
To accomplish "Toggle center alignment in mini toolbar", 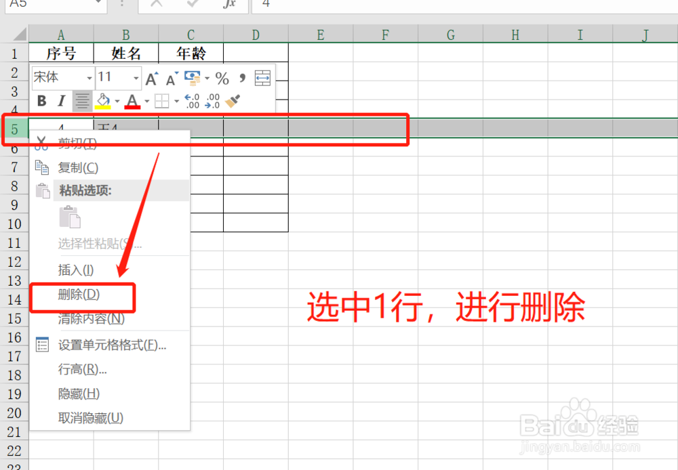I will [x=82, y=100].
